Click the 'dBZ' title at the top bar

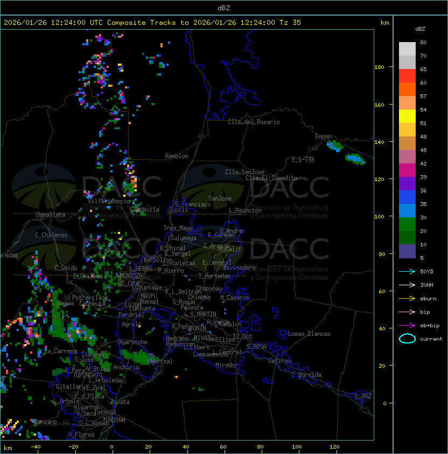click(224, 8)
